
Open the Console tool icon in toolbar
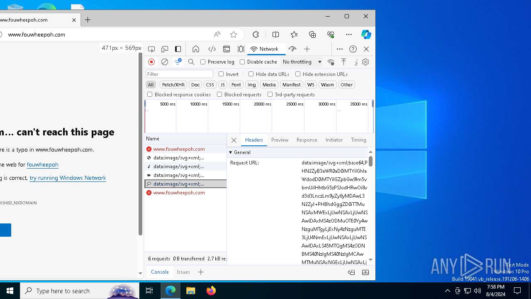pyautogui.click(x=227, y=49)
